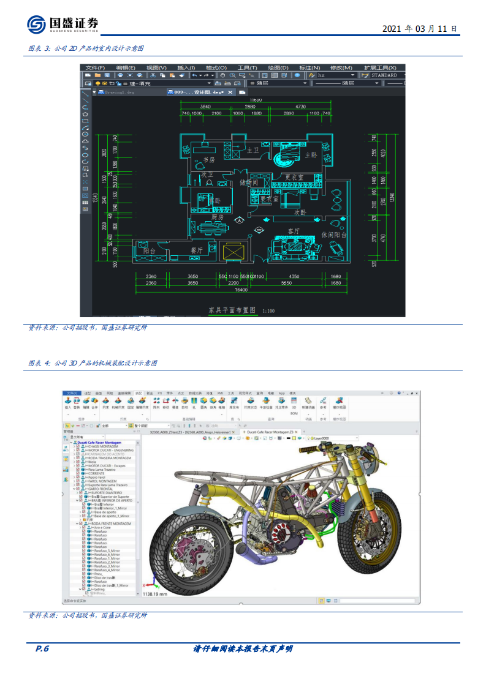Click the undo arrow in the CAD toolbar
This screenshot has width=486, height=687.
pyautogui.click(x=195, y=75)
